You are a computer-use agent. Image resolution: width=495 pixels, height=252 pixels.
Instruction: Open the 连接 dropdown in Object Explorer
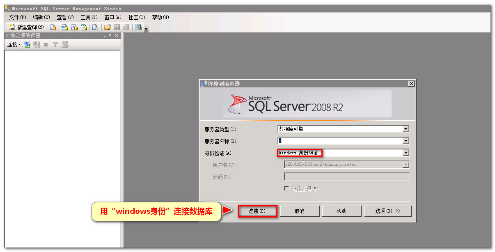[x=14, y=44]
